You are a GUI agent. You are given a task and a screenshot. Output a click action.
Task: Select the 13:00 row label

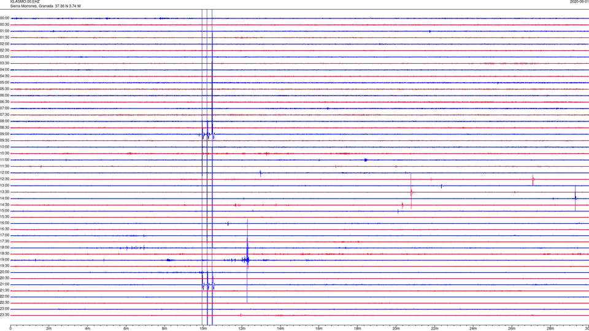tap(4, 185)
